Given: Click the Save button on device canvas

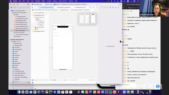Looking at the screenshot, I should click(71, 29).
